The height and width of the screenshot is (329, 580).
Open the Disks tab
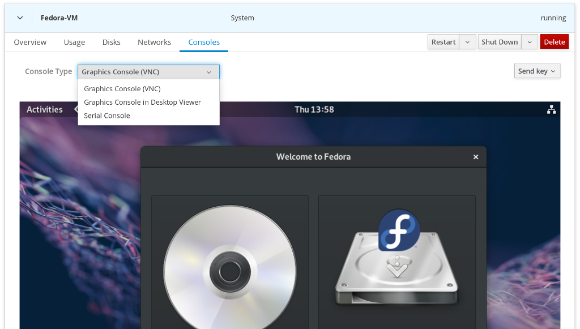click(112, 42)
